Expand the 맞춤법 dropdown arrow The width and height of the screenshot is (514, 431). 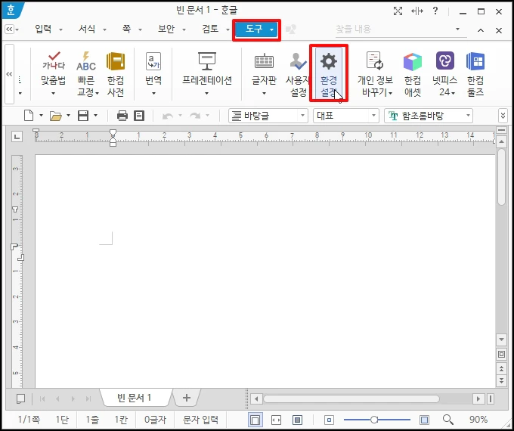coord(53,93)
